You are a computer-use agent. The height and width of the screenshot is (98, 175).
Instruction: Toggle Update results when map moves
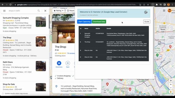point(3,94)
